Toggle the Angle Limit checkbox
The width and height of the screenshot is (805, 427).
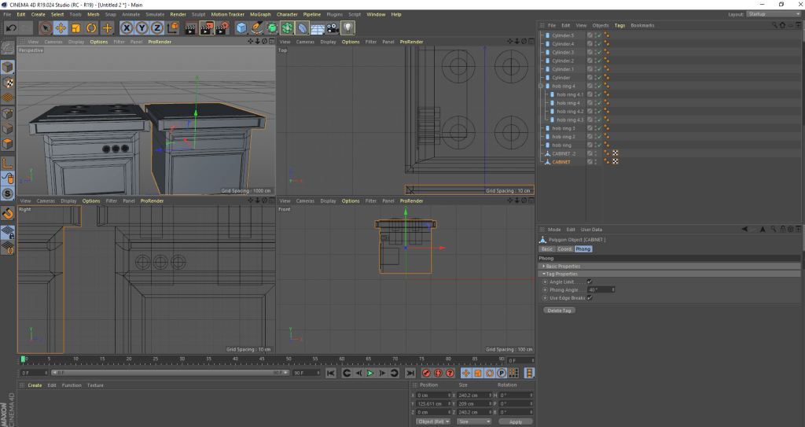point(589,282)
